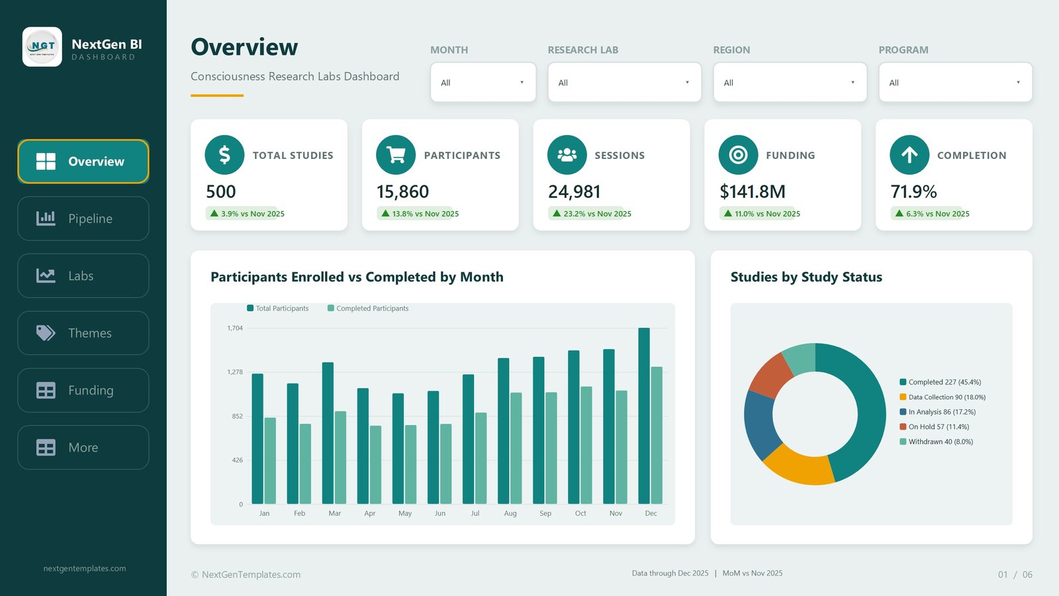Screen dimensions: 1059x596
Task: Click the Sessions people group icon
Action: (x=567, y=155)
